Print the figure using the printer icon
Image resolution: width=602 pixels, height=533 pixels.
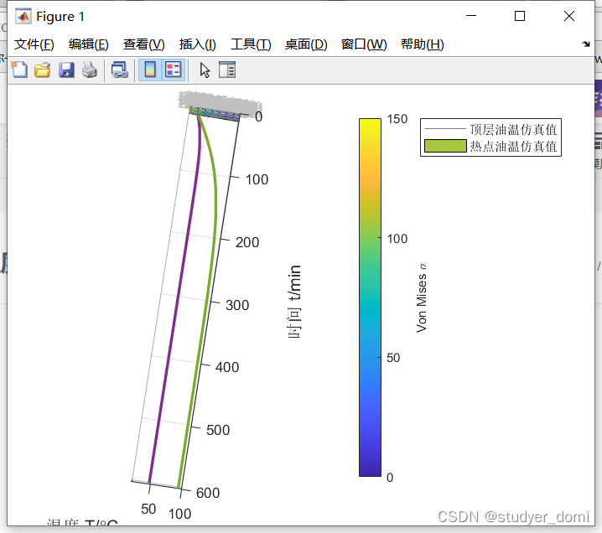(x=90, y=70)
